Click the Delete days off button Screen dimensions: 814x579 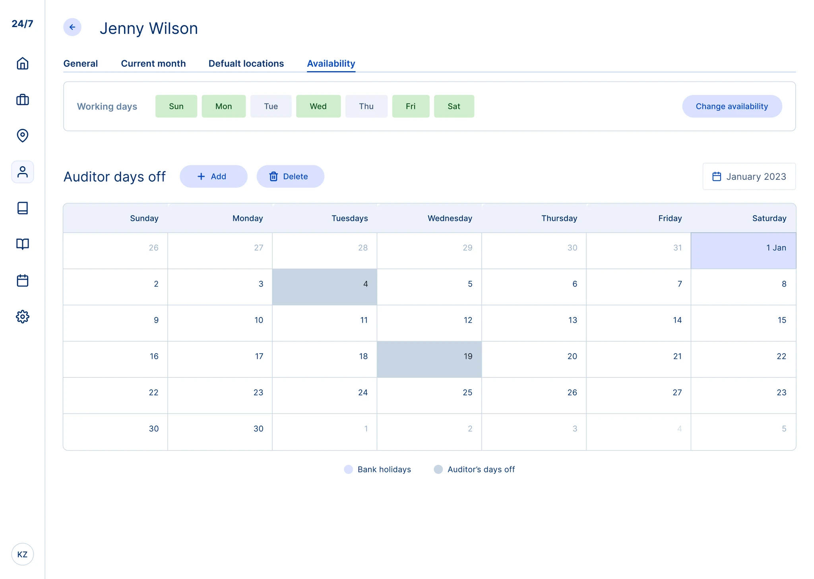[x=290, y=176]
